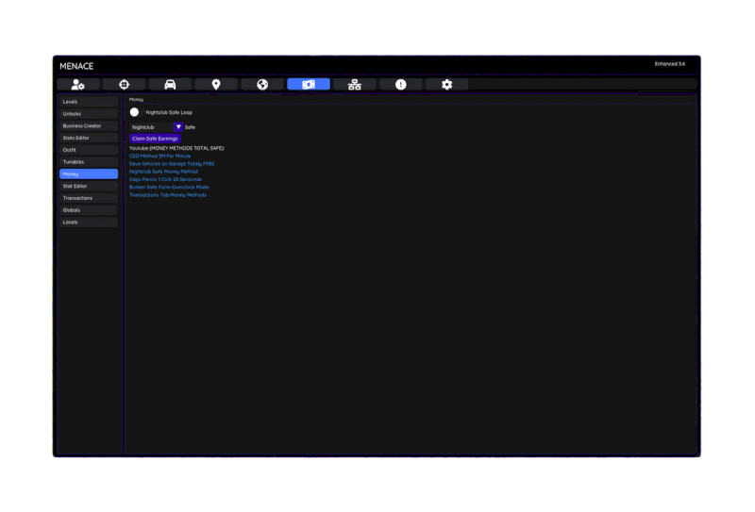Open Save Vehicles on Garage link
The image size is (755, 512).
172,164
